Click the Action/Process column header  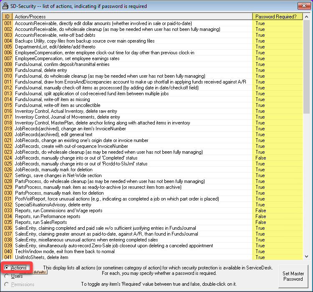(133, 16)
